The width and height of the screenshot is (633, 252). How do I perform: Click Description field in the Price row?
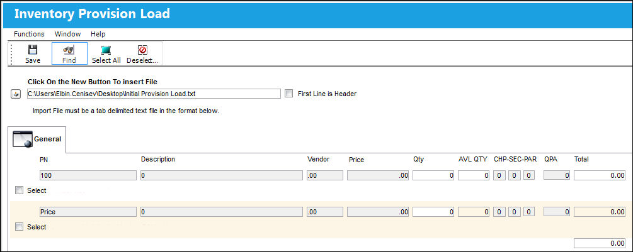(221, 212)
